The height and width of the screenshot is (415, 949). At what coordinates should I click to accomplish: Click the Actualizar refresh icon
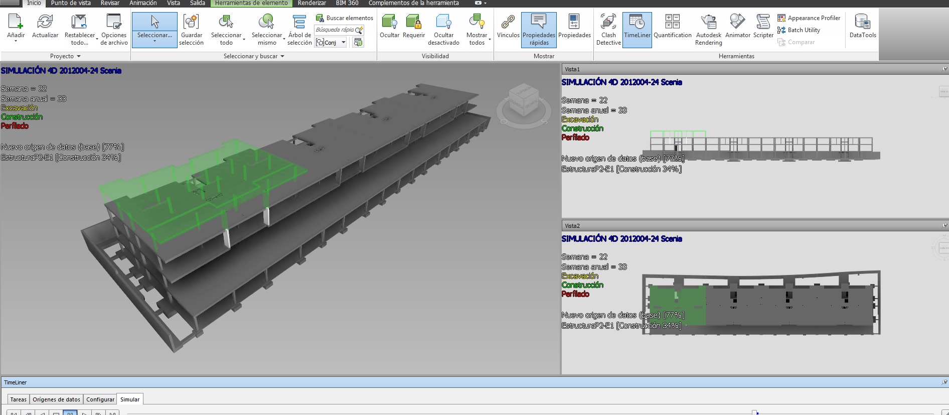45,22
